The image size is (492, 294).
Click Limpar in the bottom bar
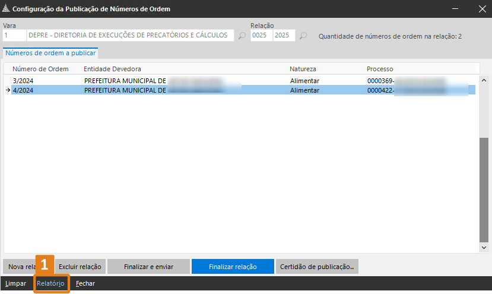15,283
